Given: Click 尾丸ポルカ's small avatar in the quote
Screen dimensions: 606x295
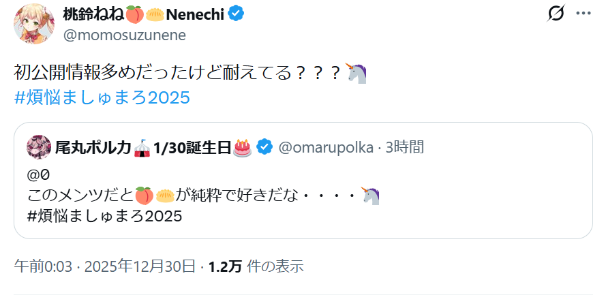Looking at the screenshot, I should pos(40,146).
